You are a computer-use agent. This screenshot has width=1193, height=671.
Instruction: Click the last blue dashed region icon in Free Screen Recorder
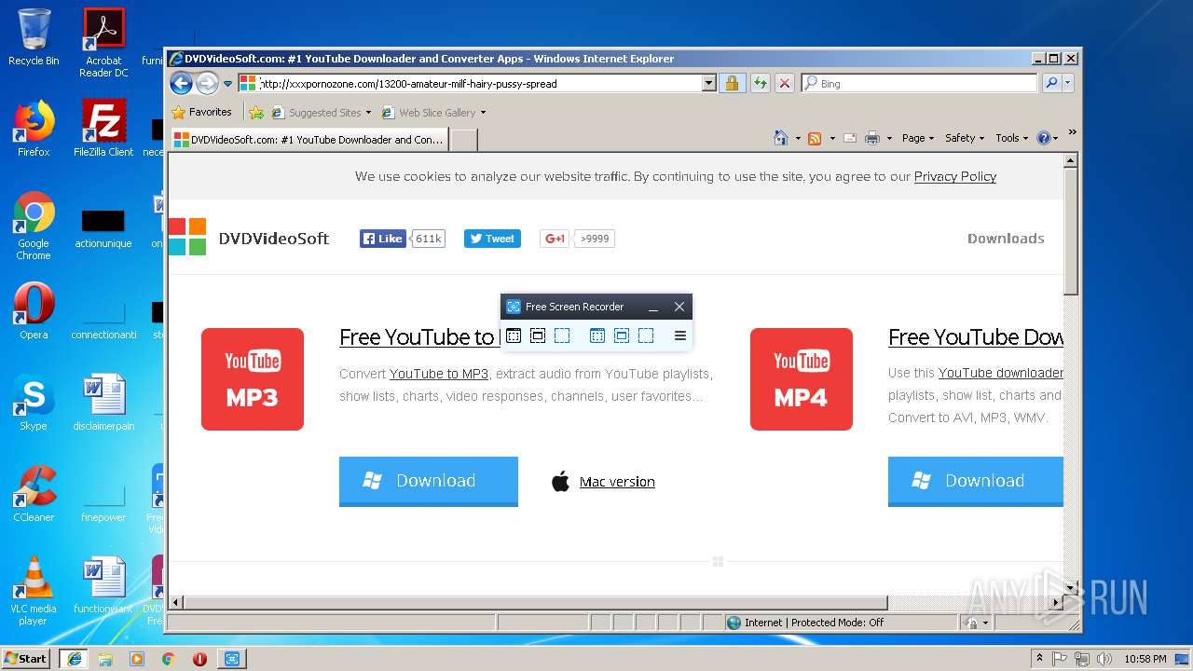[x=646, y=335]
